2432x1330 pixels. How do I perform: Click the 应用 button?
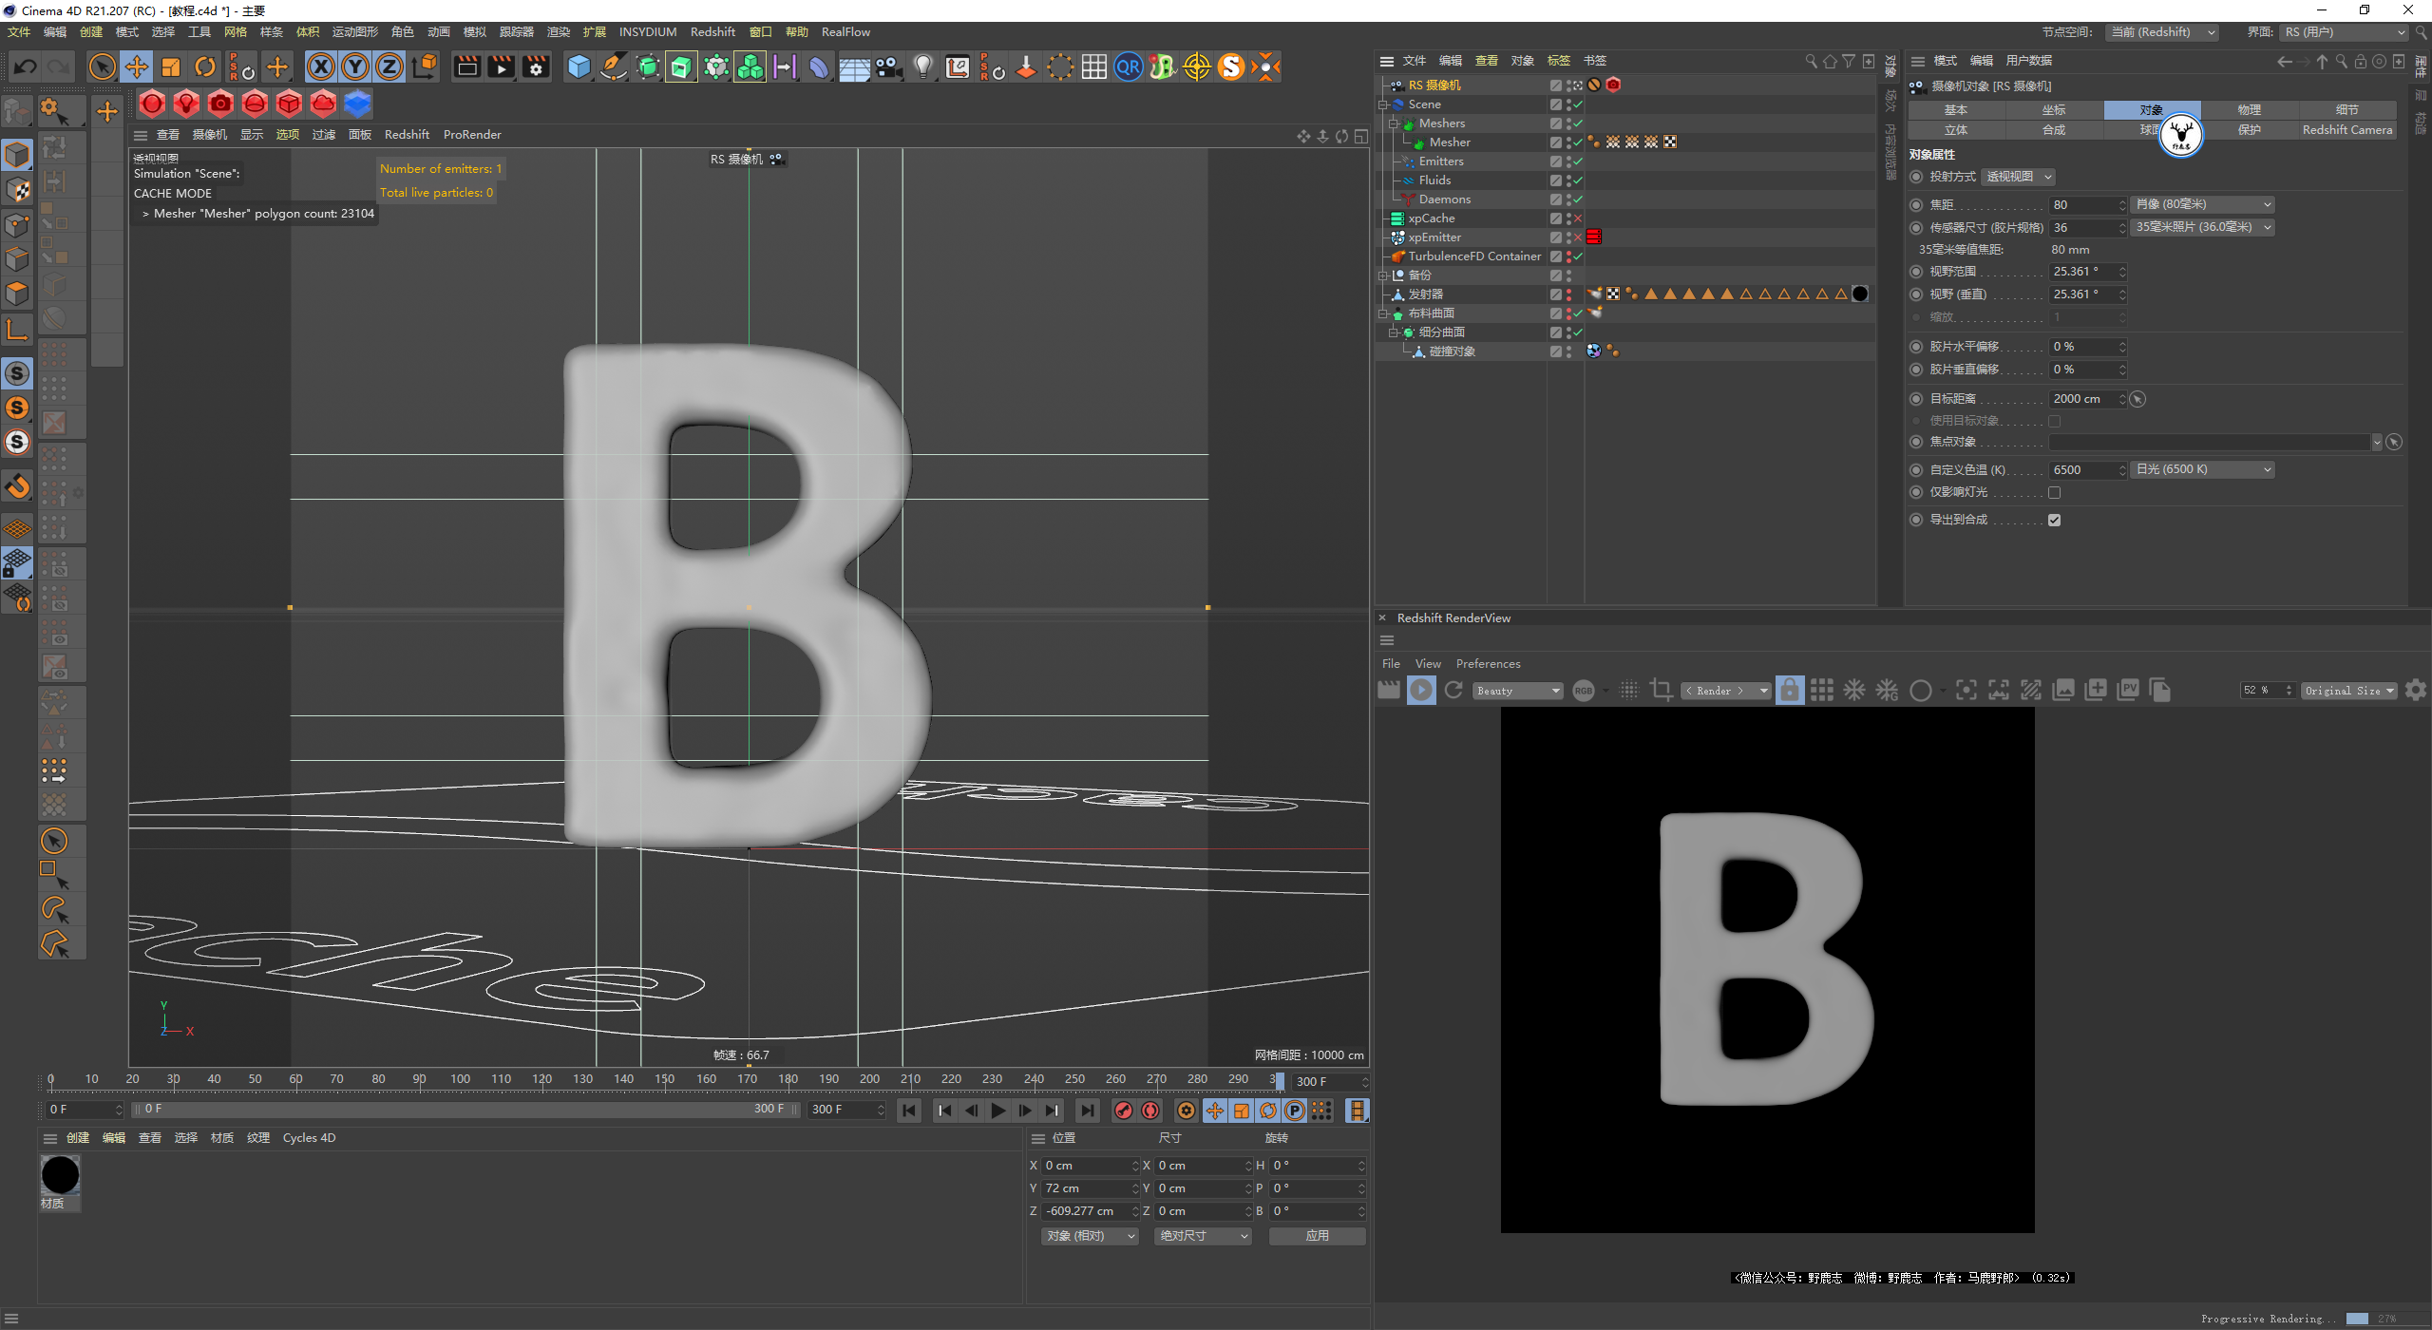coord(1317,1236)
